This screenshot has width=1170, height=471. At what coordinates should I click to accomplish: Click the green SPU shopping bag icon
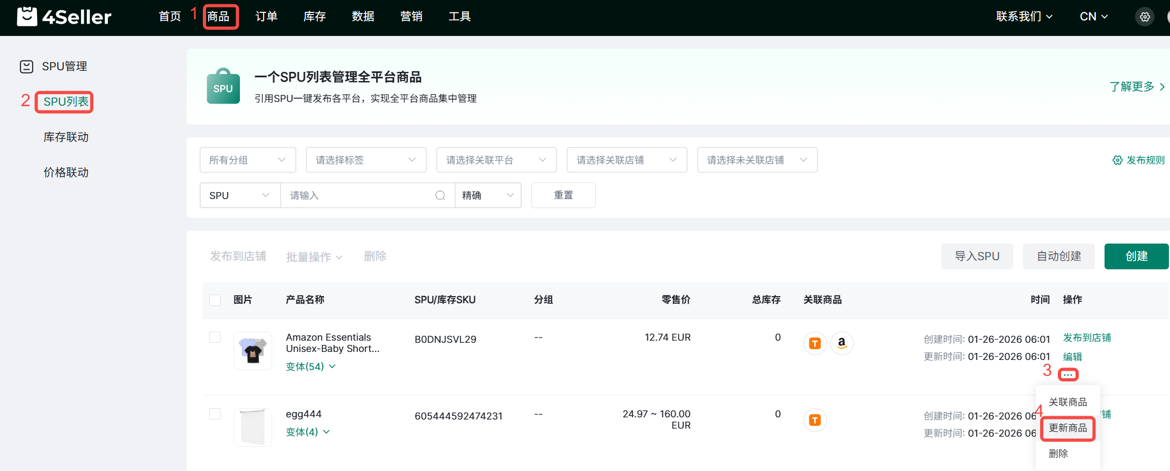[x=223, y=86]
